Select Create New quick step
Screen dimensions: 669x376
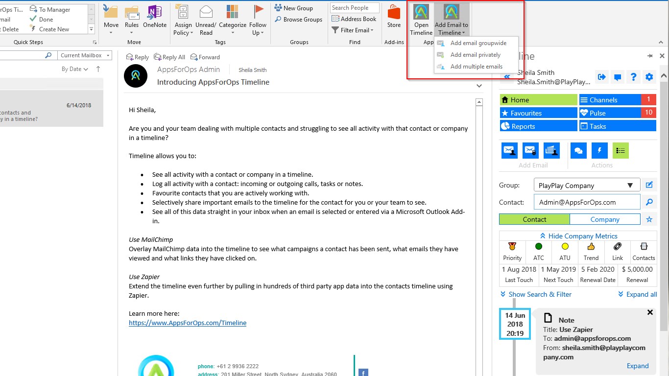pos(49,29)
